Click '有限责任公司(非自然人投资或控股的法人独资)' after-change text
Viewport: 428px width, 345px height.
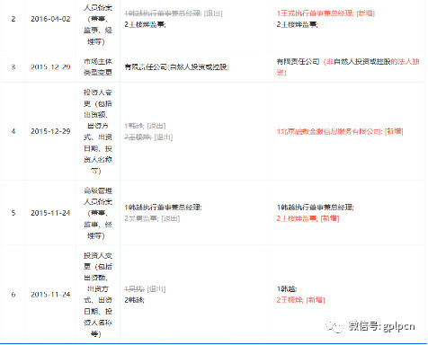pyautogui.click(x=348, y=66)
